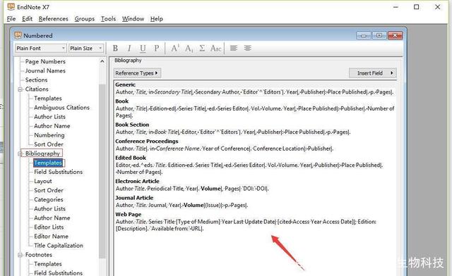452x276 pixels.
Task: Select Sort Order under Citations
Action: tap(49, 144)
